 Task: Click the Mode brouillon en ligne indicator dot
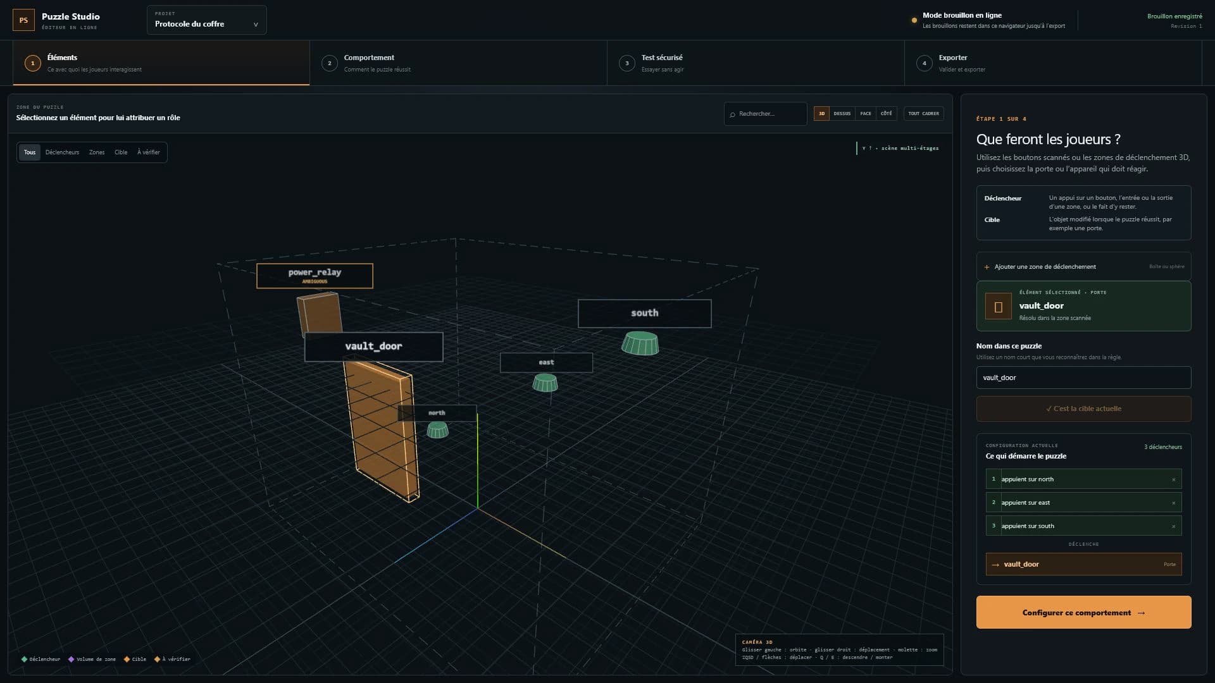click(914, 20)
